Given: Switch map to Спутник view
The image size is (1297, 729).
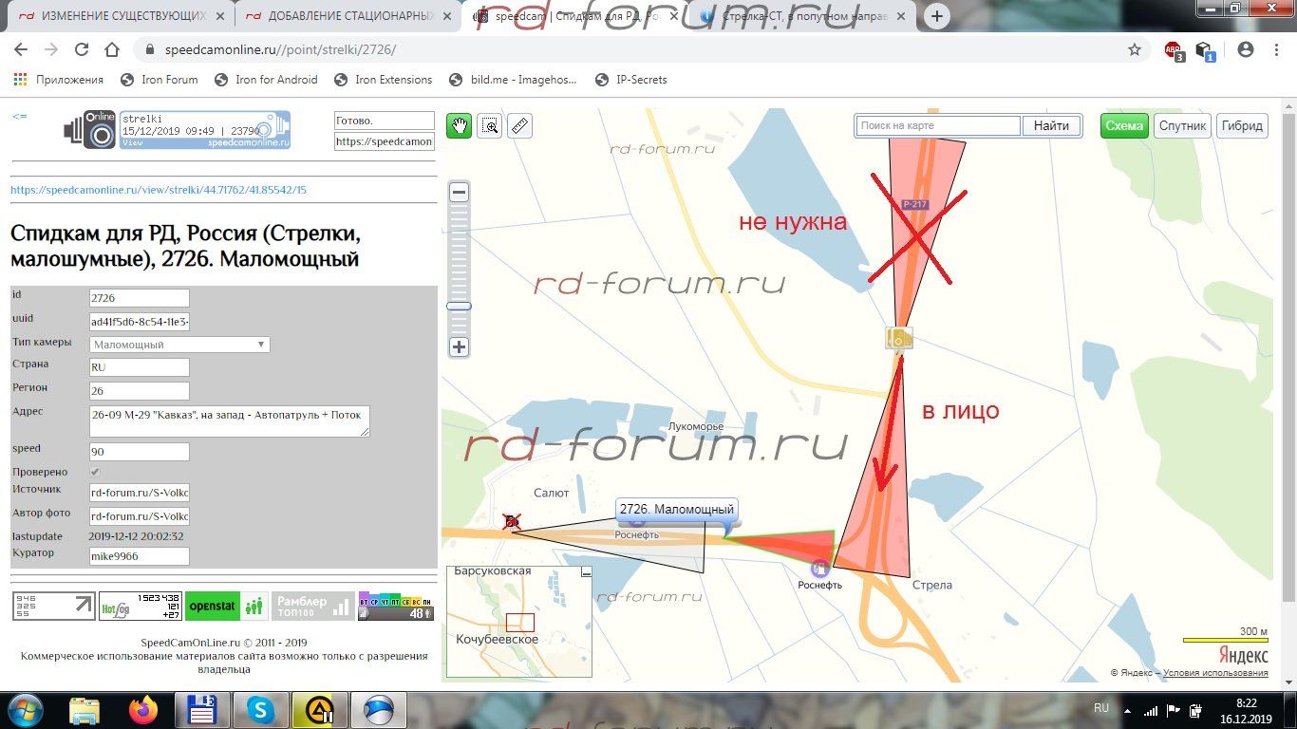Looking at the screenshot, I should click(1182, 126).
